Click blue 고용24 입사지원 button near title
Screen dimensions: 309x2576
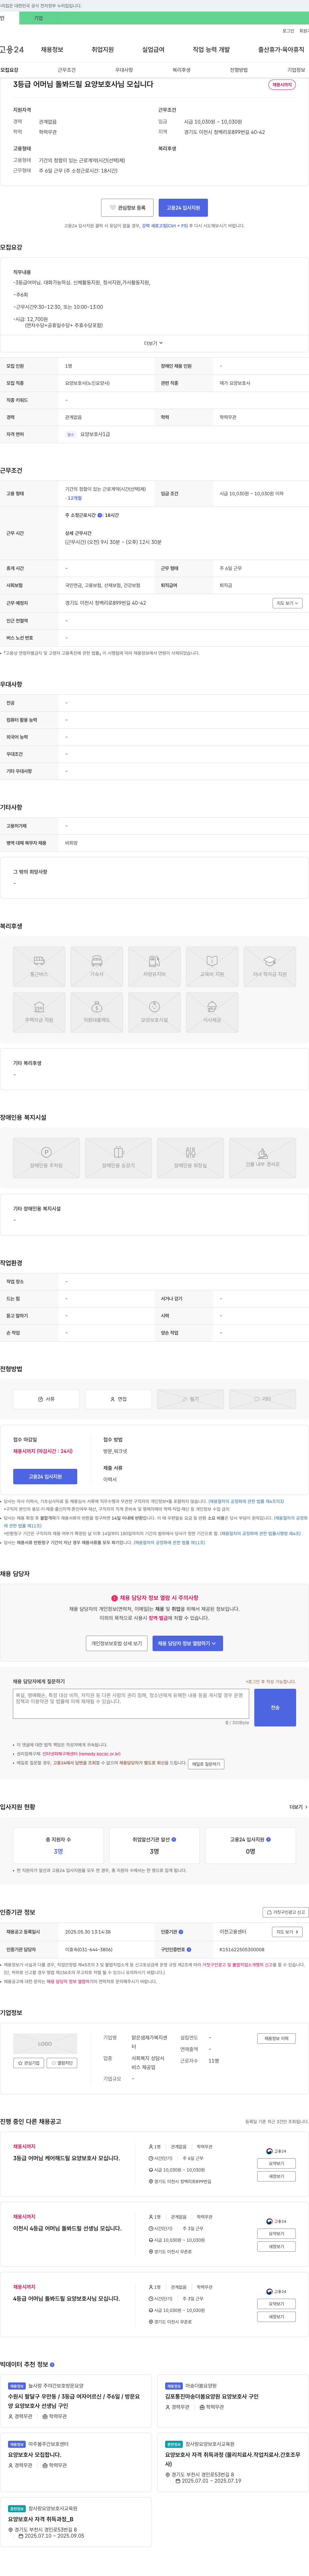point(183,208)
